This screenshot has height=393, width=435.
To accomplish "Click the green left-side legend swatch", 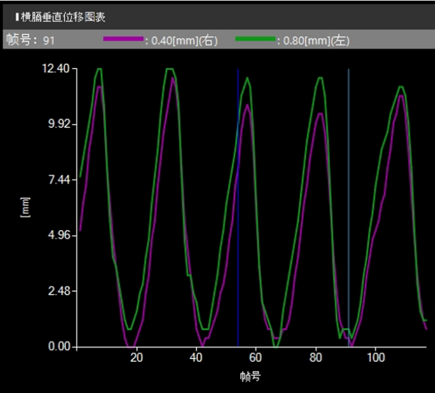I will tap(255, 39).
